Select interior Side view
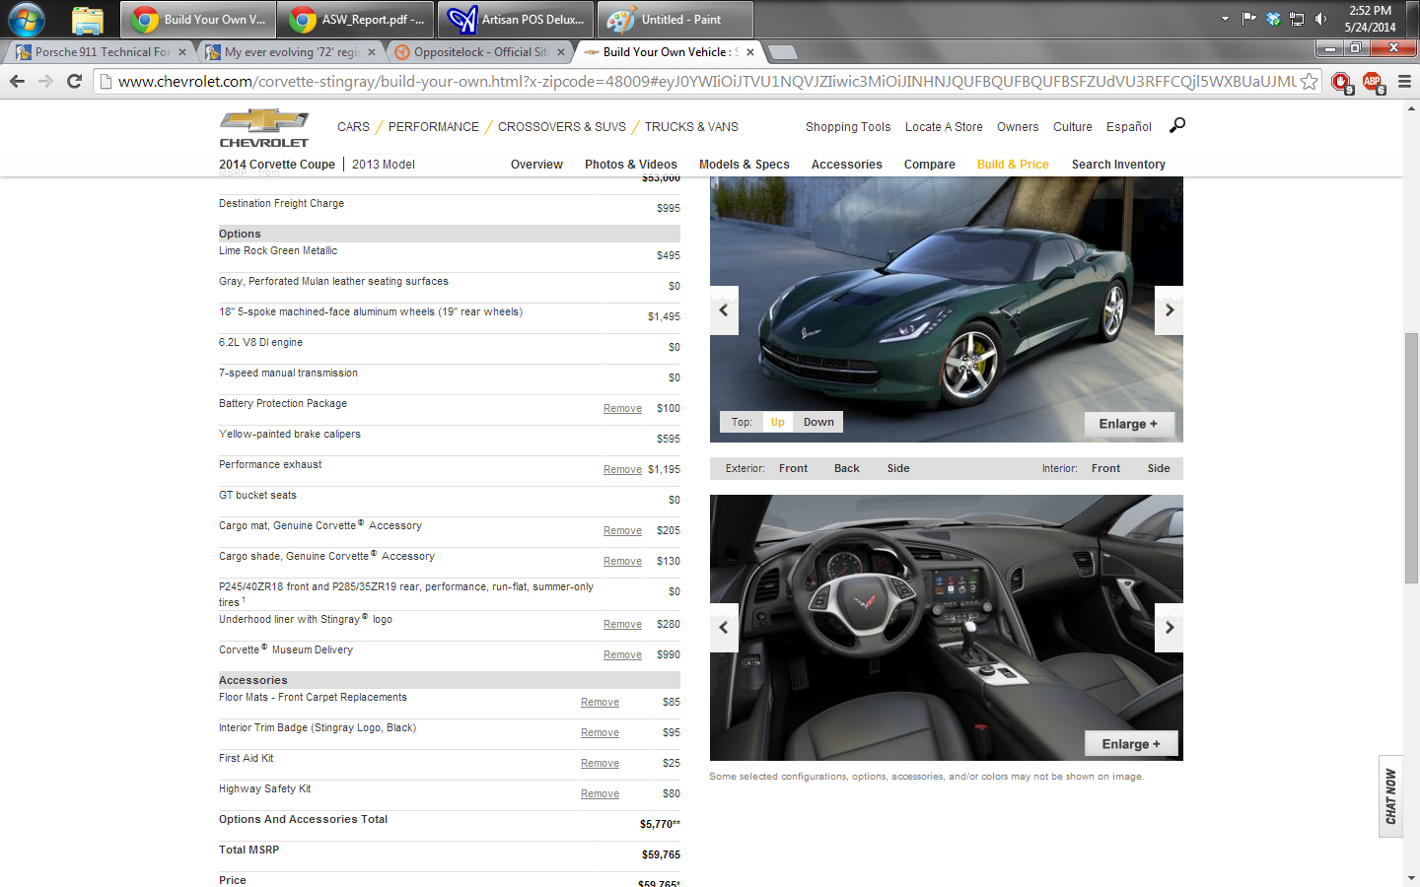Image resolution: width=1420 pixels, height=887 pixels. pyautogui.click(x=1159, y=468)
